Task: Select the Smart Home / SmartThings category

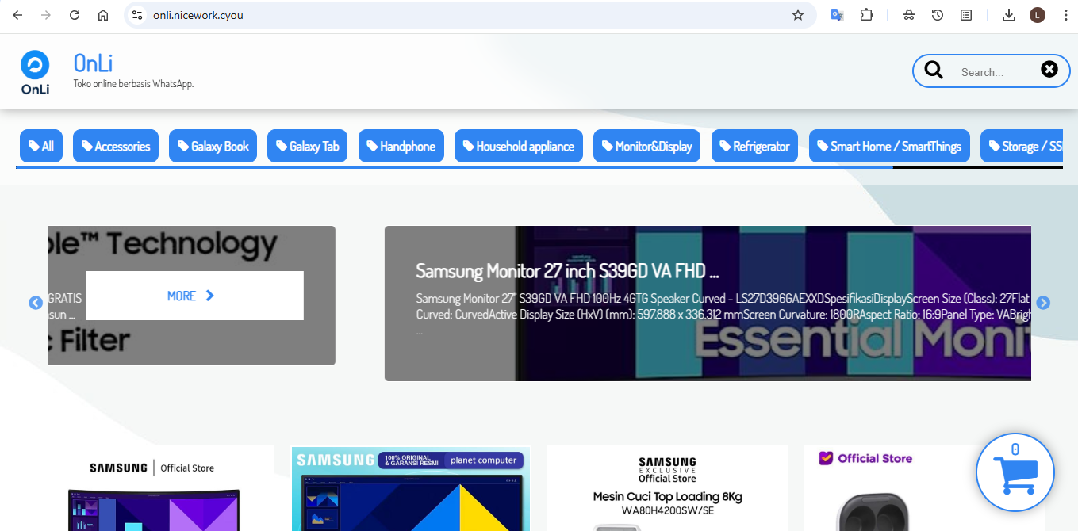Action: coord(889,146)
